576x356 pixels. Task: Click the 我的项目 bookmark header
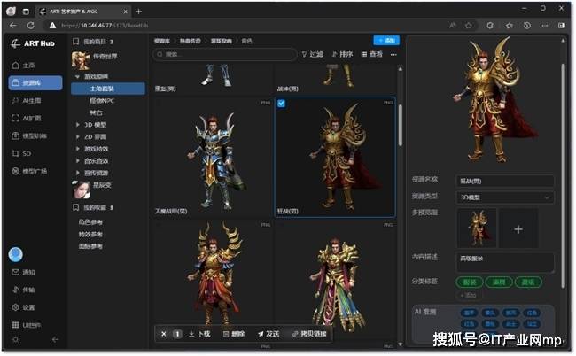[93, 42]
